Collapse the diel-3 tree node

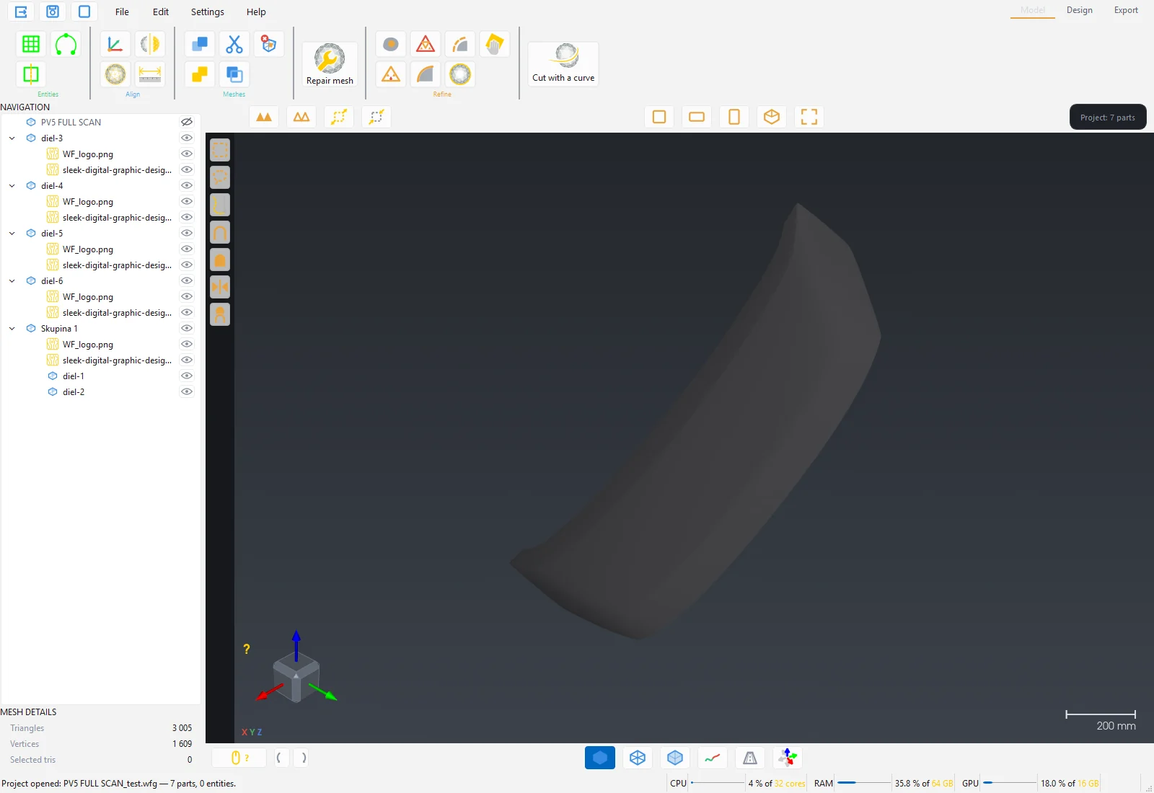12,138
